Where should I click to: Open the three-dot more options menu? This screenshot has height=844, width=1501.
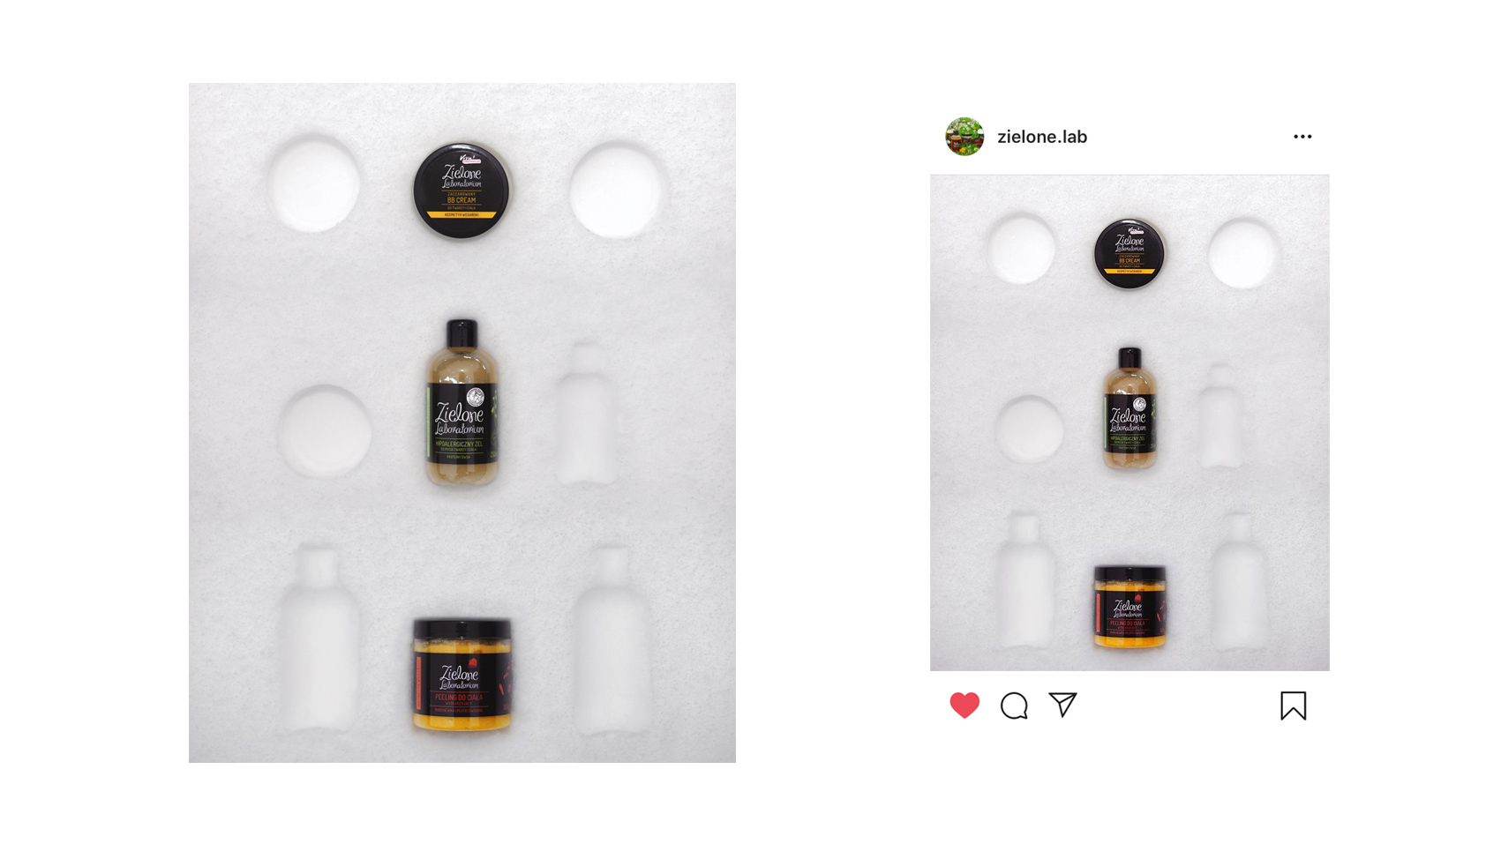[1302, 137]
